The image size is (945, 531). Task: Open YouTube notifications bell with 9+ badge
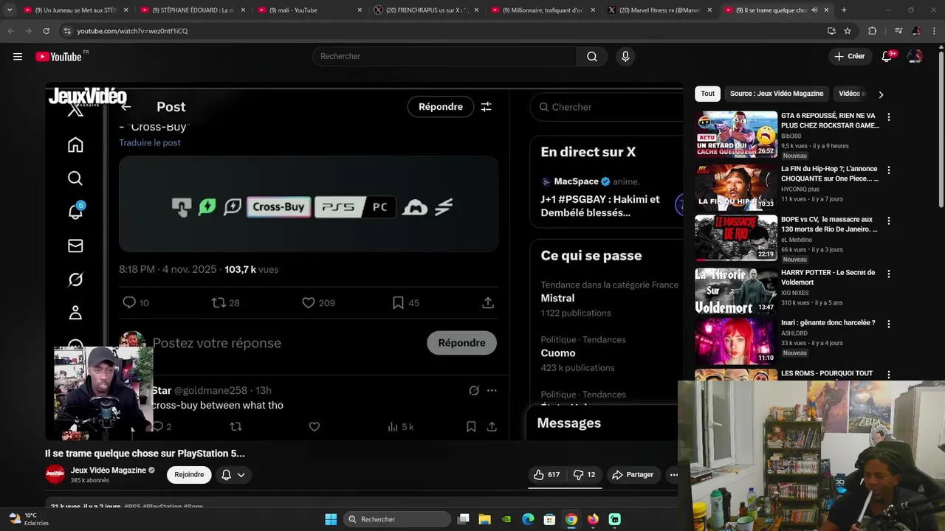[x=887, y=57]
